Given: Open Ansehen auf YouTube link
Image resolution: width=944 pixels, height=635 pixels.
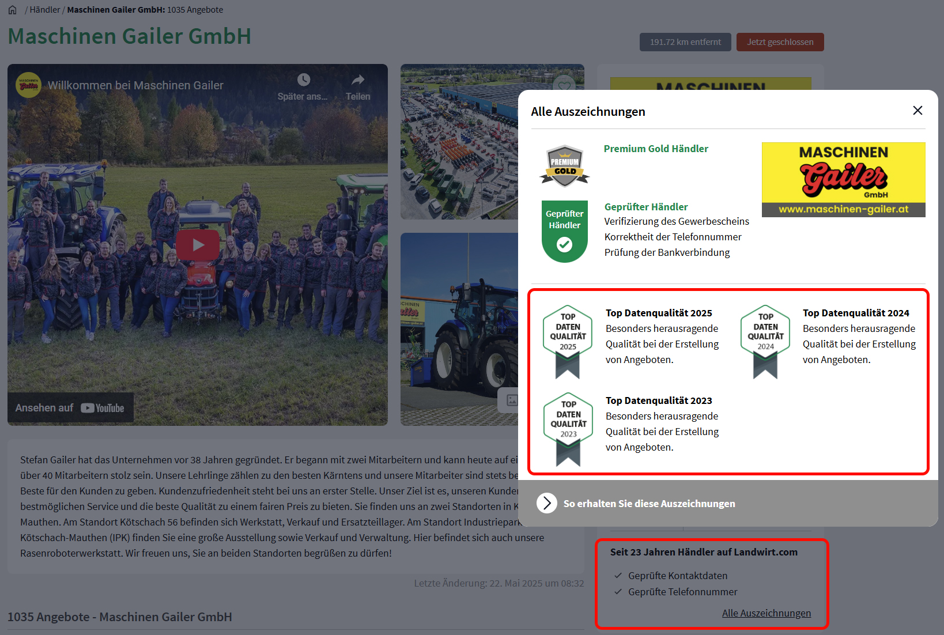Looking at the screenshot, I should point(70,408).
